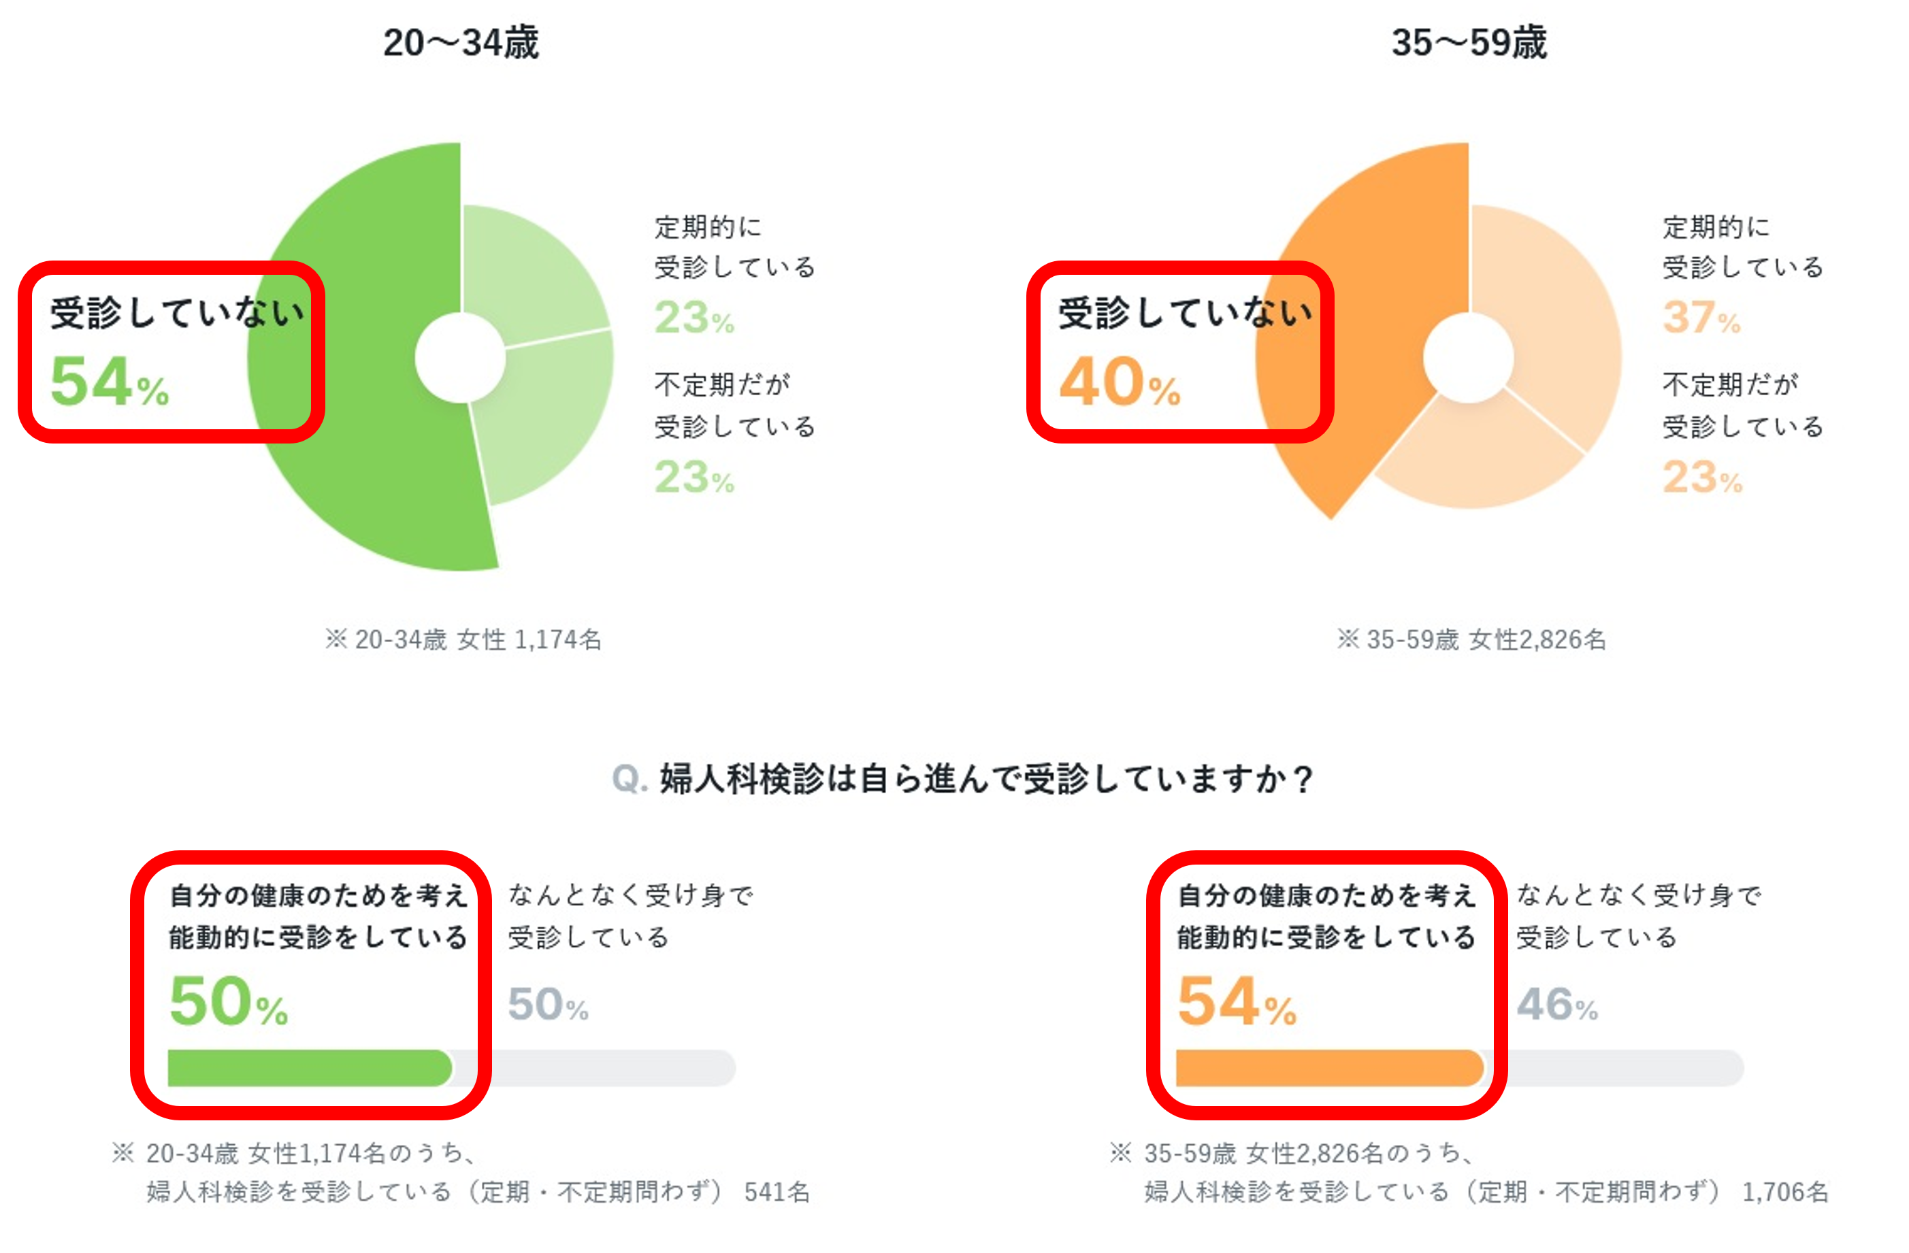Click the "20〜34歳" heading
Viewport: 1909px width, 1253px height.
pos(460,42)
